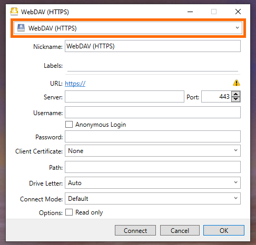Click the Mountain Duck title bar icon
This screenshot has height=245, width=256.
[14, 12]
